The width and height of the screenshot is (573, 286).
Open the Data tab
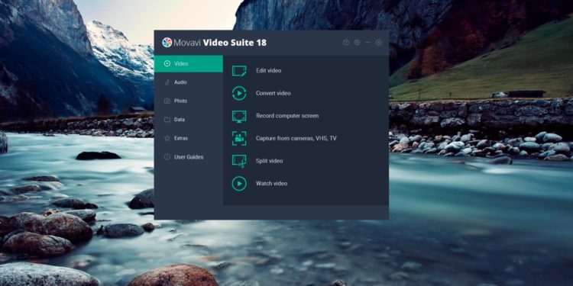189,120
